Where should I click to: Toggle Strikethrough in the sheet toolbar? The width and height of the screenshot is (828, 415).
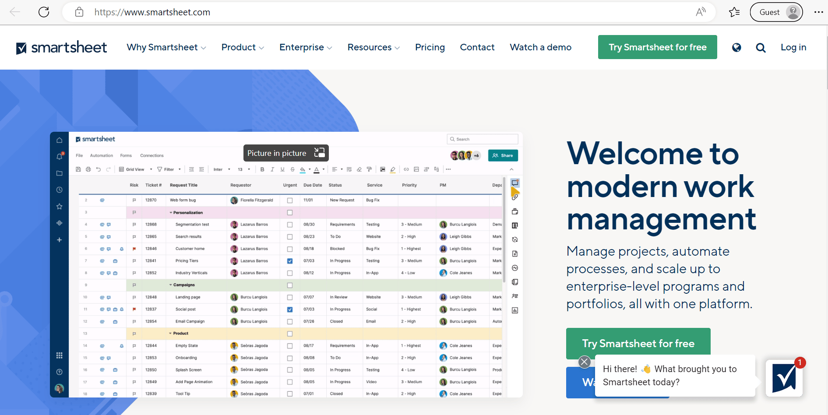(x=292, y=169)
